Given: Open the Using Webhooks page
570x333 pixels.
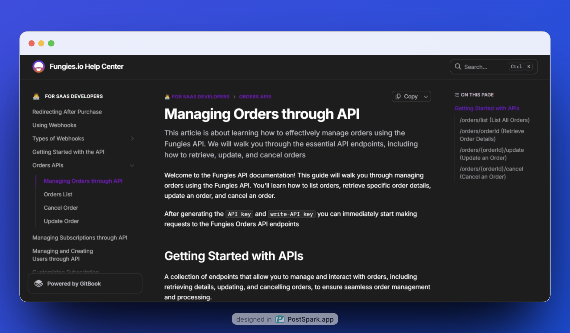Looking at the screenshot, I should pyautogui.click(x=54, y=125).
